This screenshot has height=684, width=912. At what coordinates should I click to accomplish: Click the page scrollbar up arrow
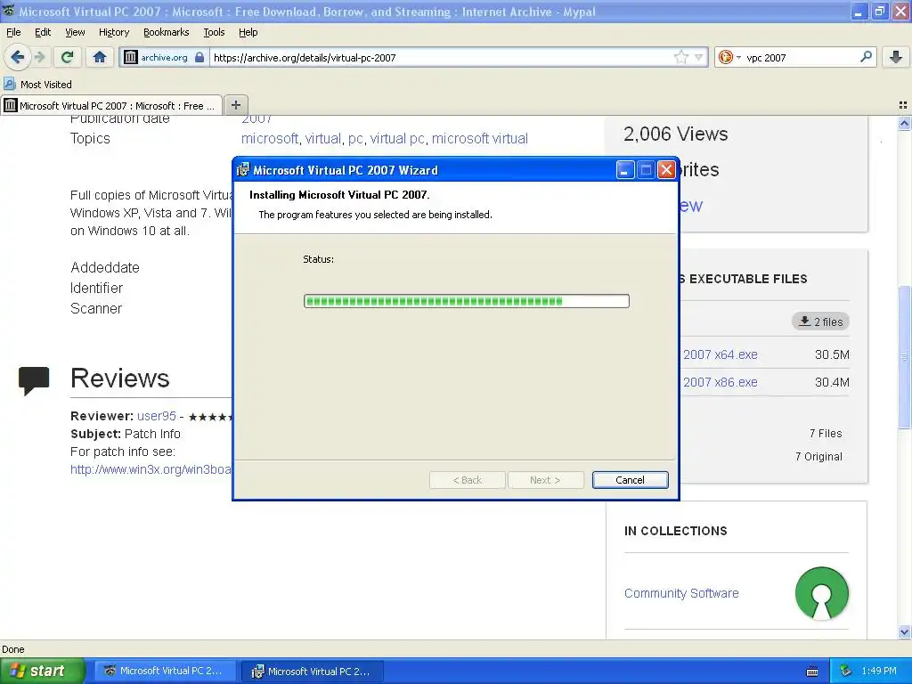click(904, 123)
